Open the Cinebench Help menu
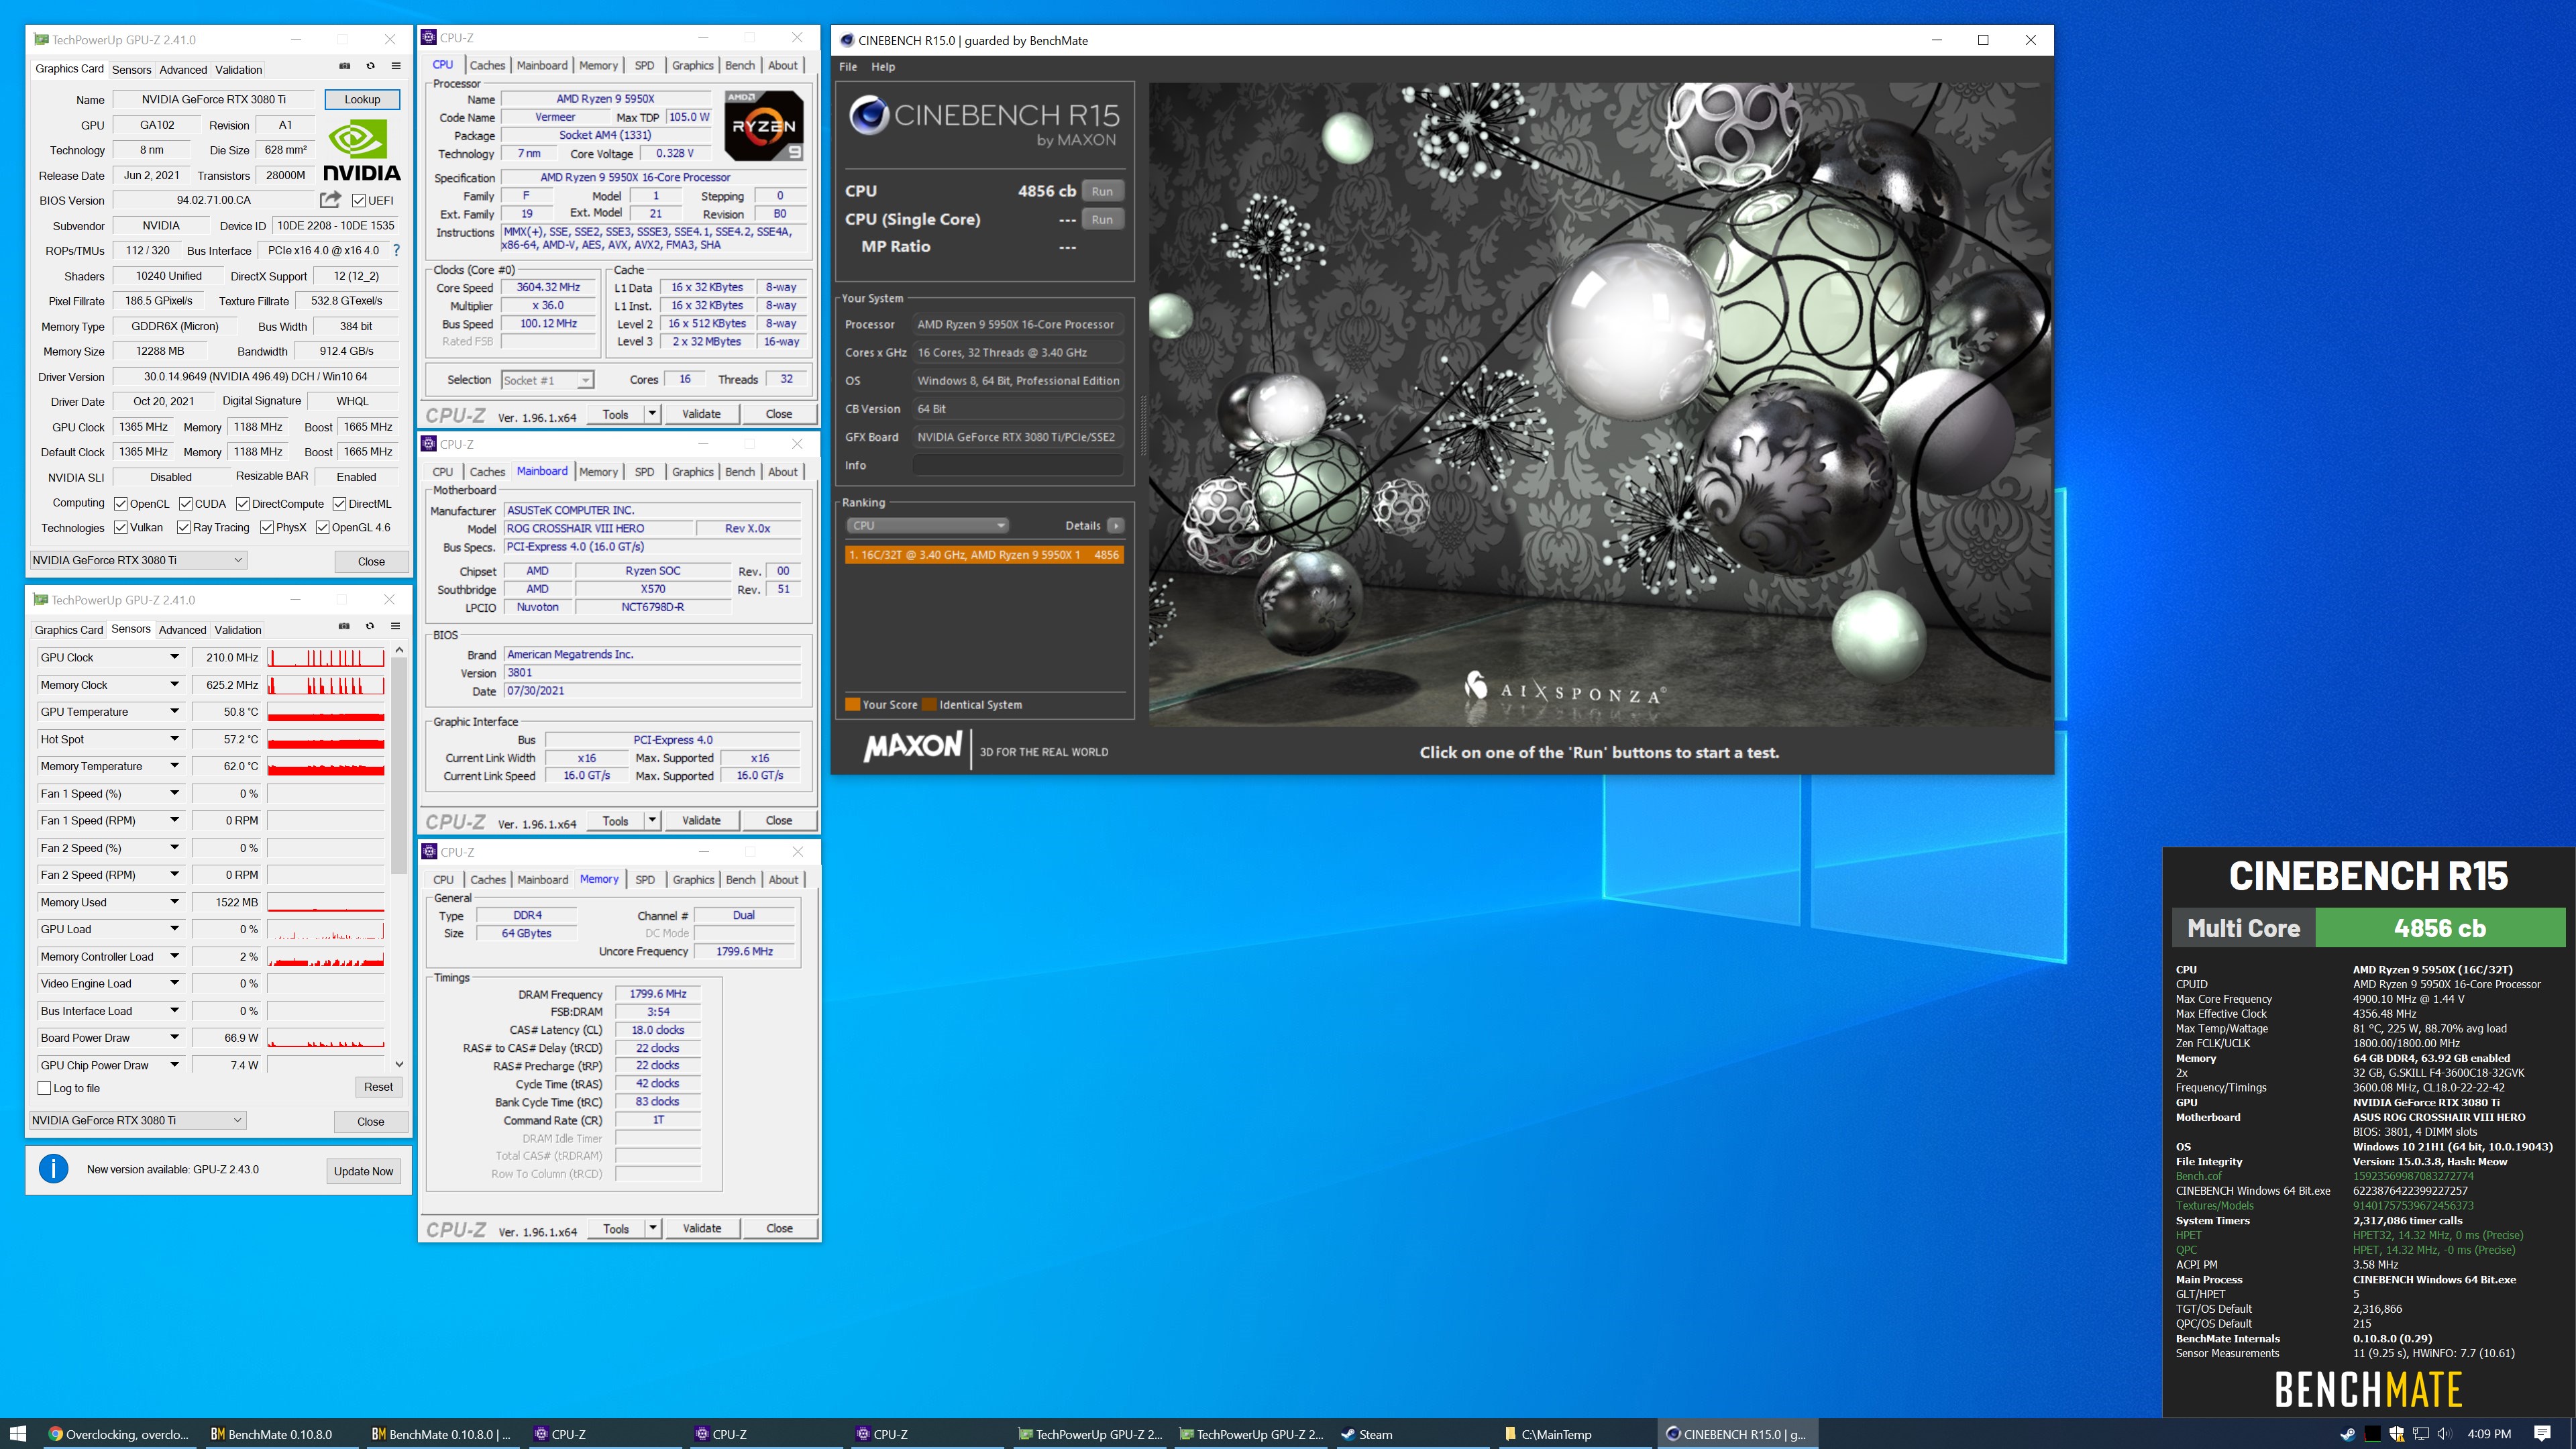The height and width of the screenshot is (1449, 2576). pos(883,67)
